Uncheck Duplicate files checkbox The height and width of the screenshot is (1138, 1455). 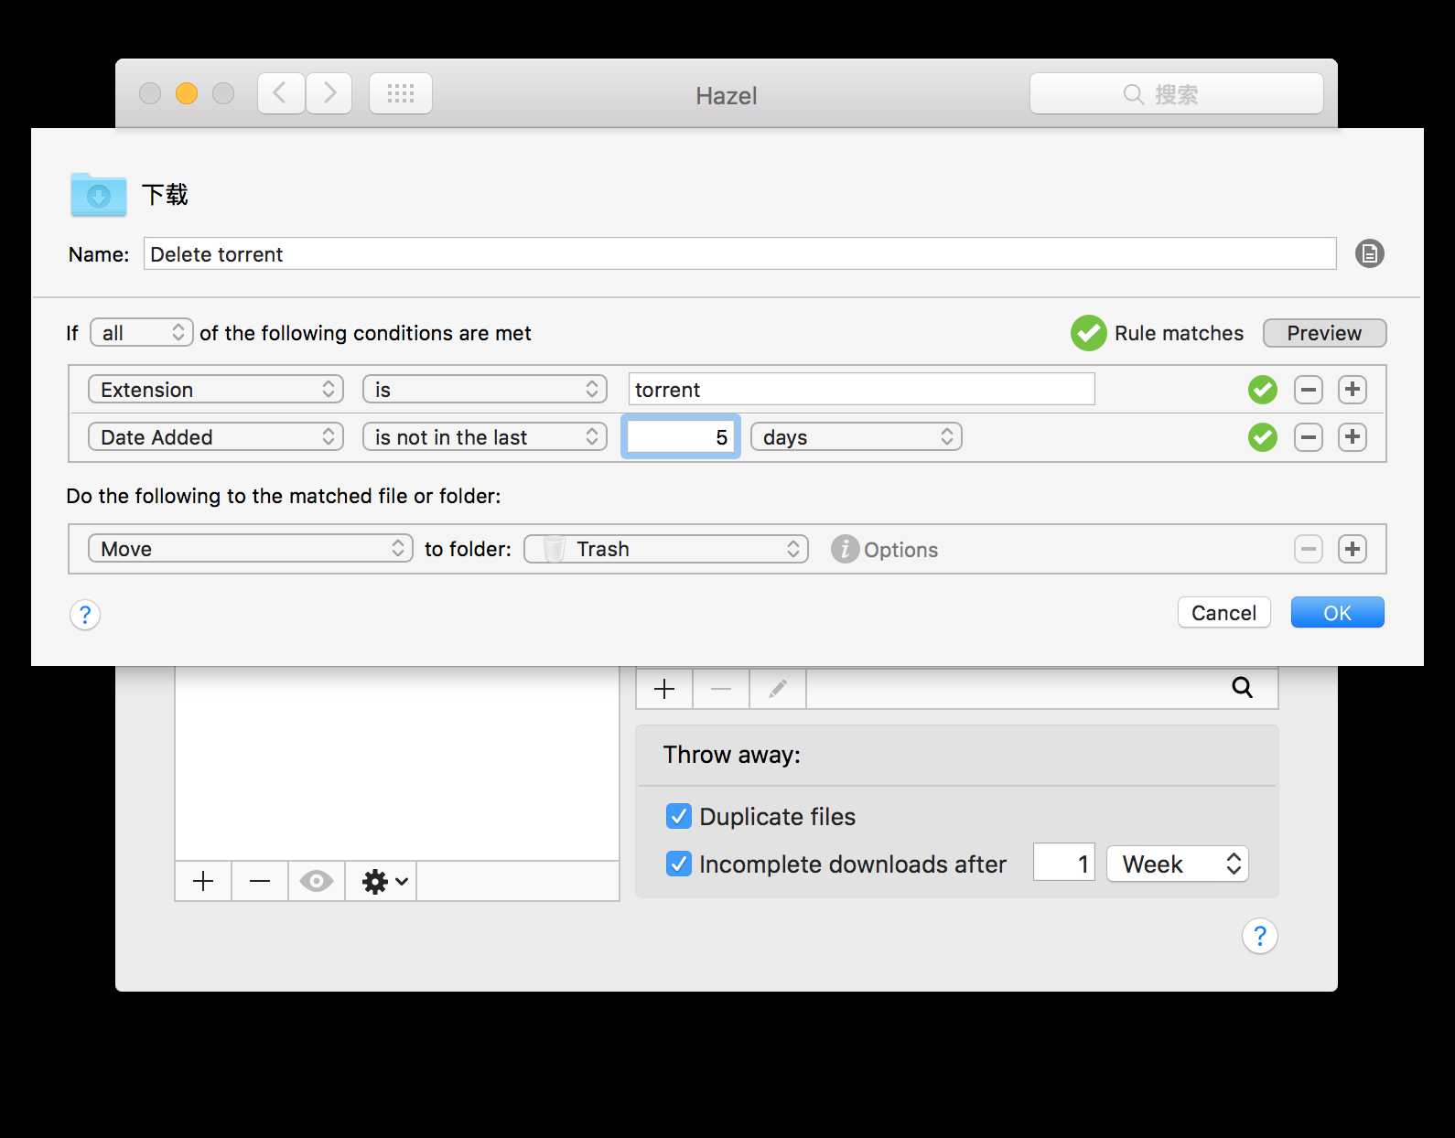pos(679,816)
